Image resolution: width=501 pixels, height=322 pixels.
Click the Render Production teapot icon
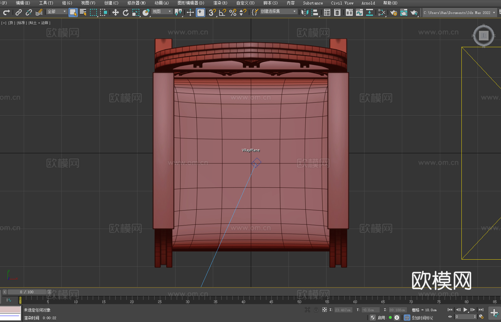pos(414,12)
